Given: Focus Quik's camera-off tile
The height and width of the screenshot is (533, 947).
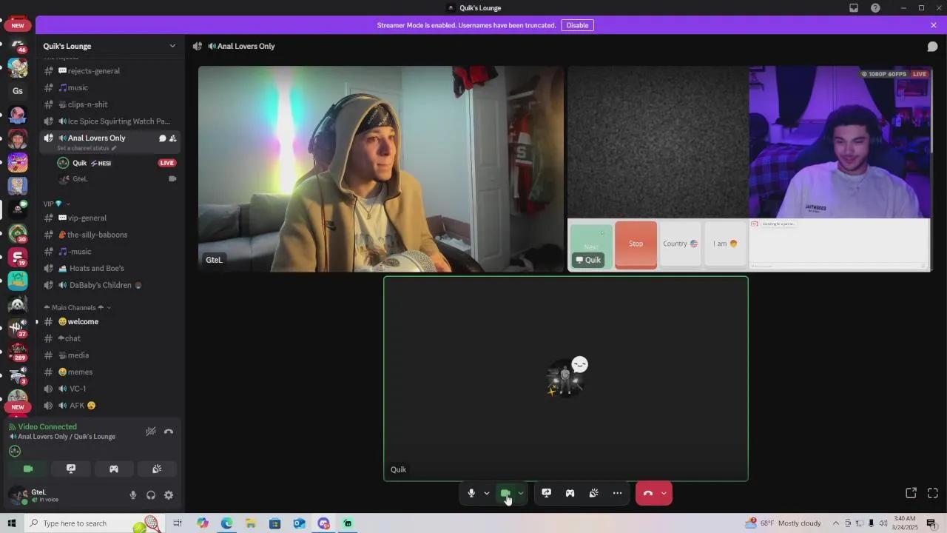Looking at the screenshot, I should [x=566, y=379].
